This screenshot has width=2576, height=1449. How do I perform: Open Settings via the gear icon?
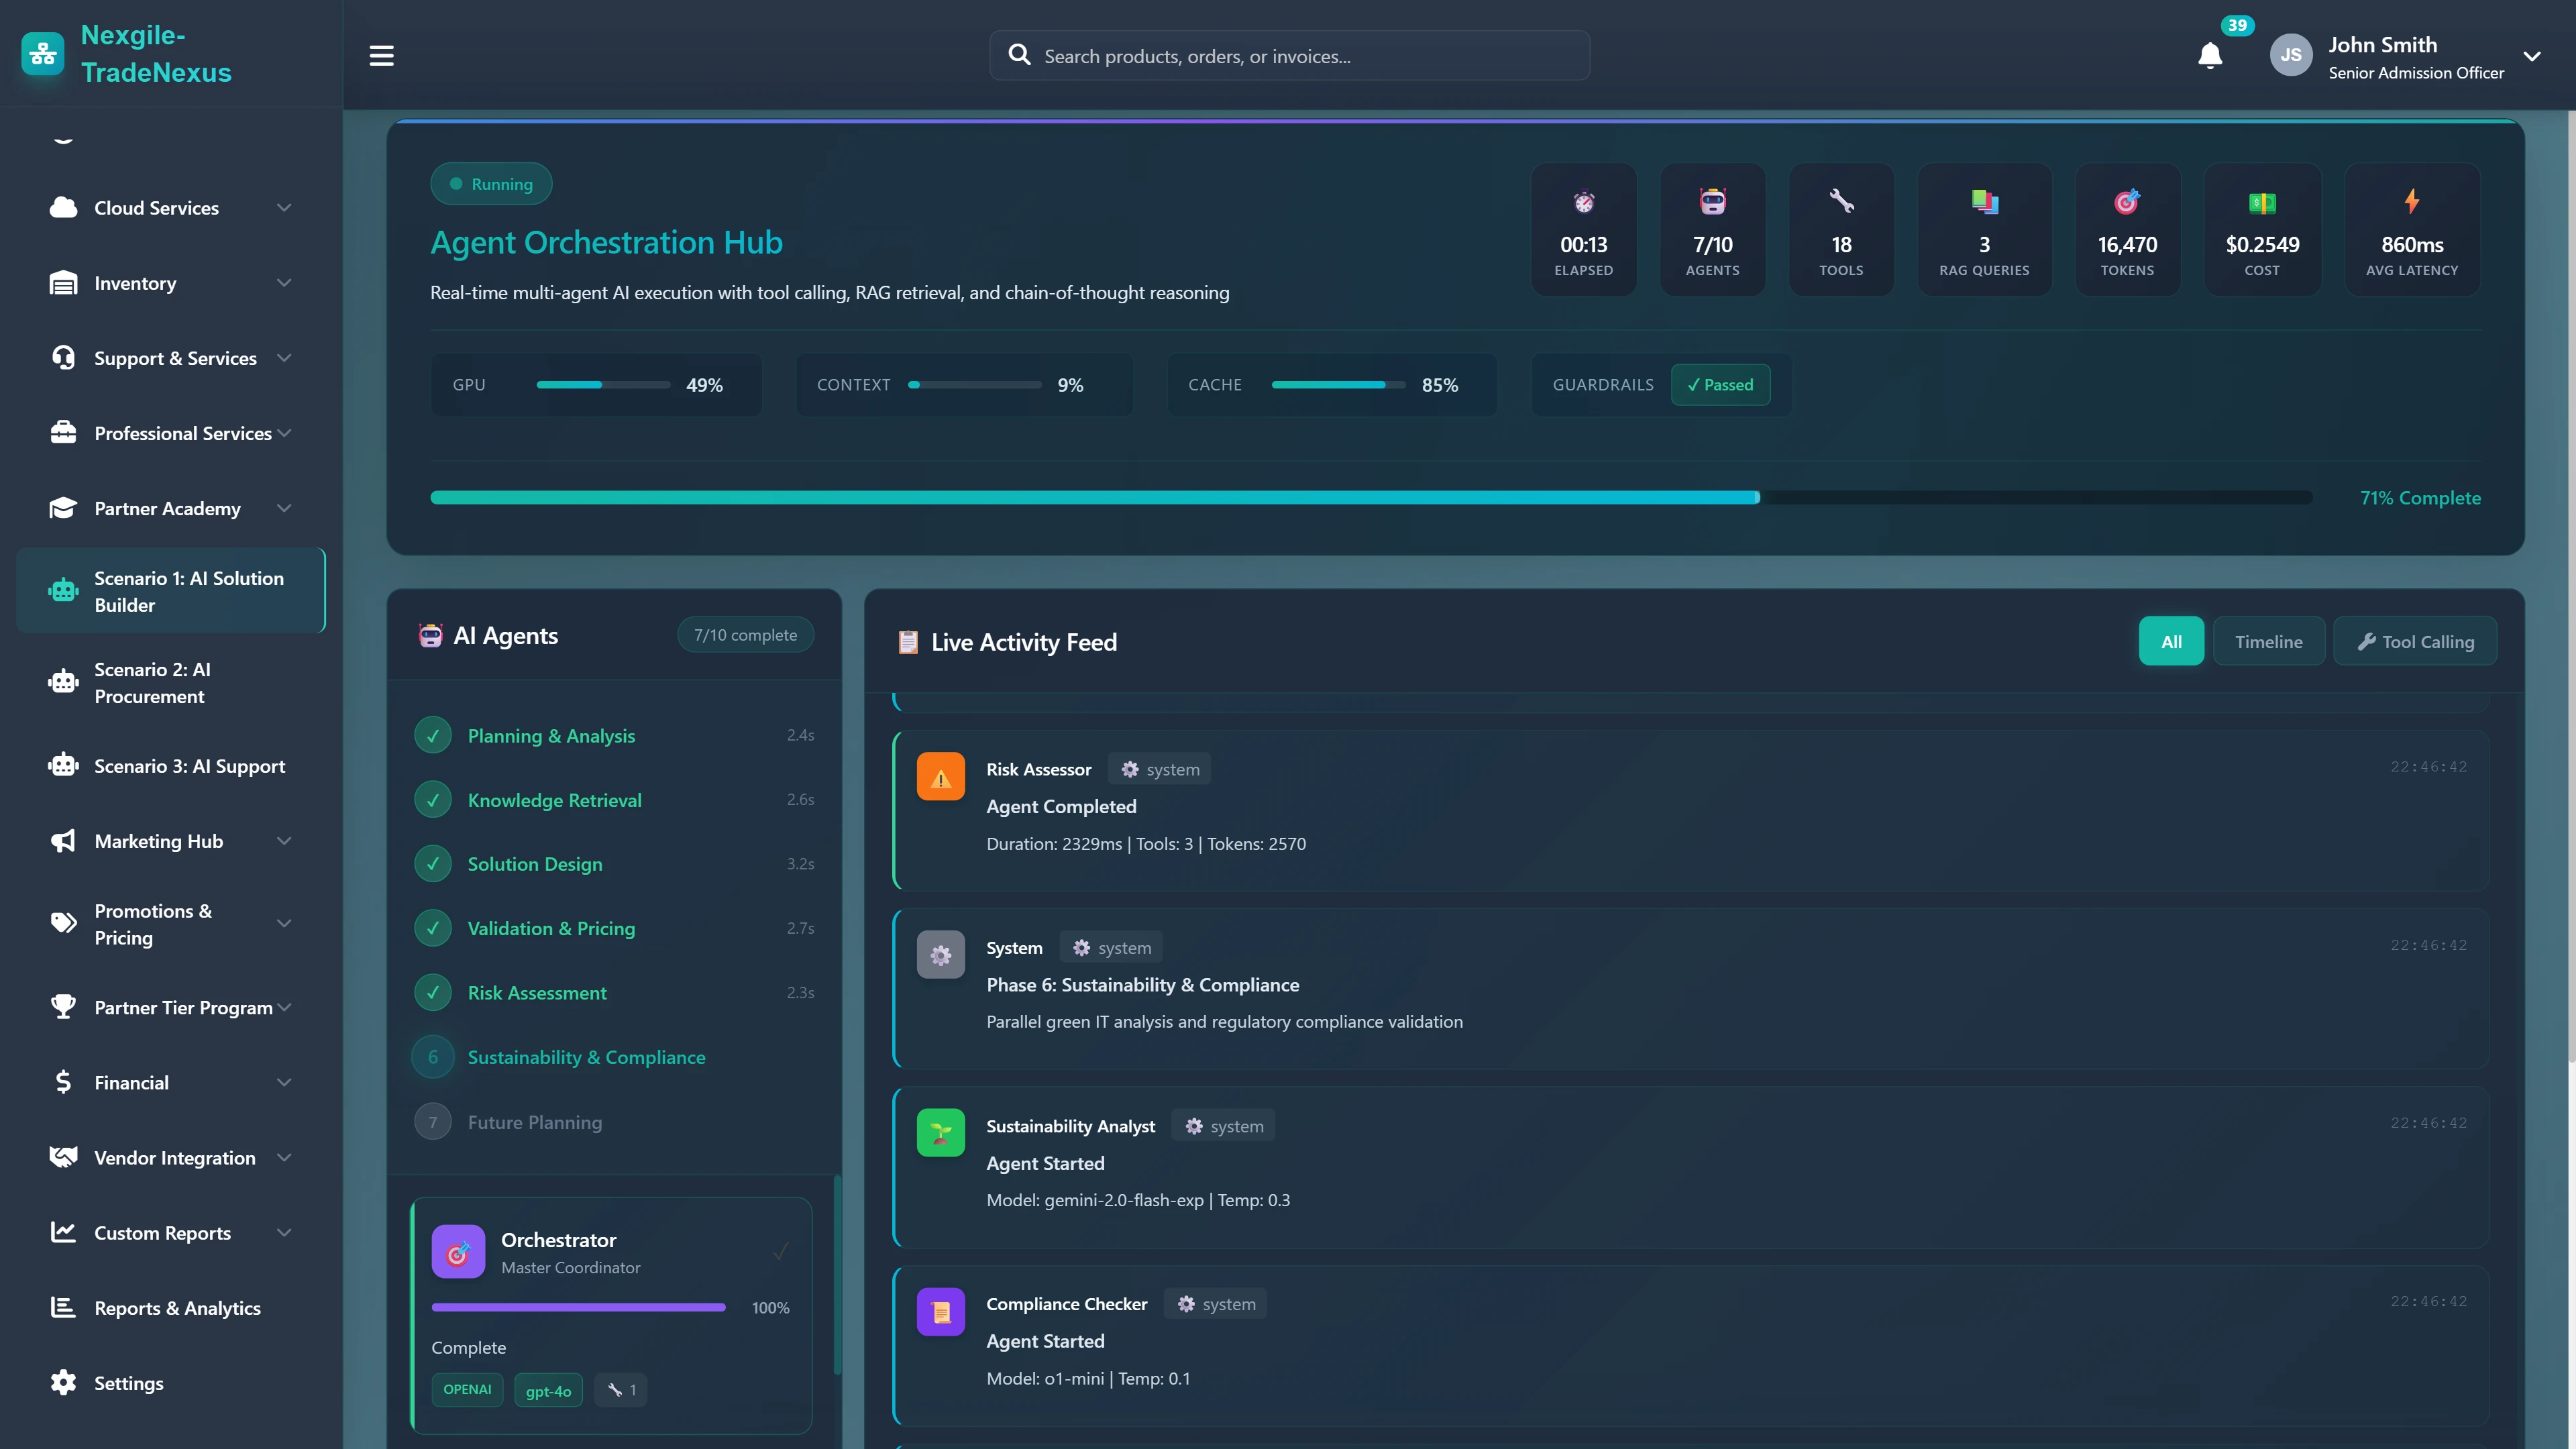click(62, 1382)
